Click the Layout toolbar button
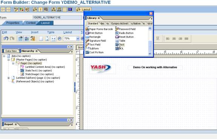 click(84, 9)
